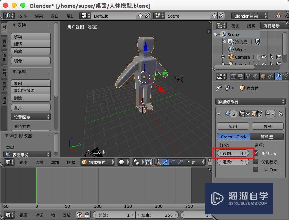289x220 pixels.
Task: Delete the current Scene with X
Action: click(221, 16)
